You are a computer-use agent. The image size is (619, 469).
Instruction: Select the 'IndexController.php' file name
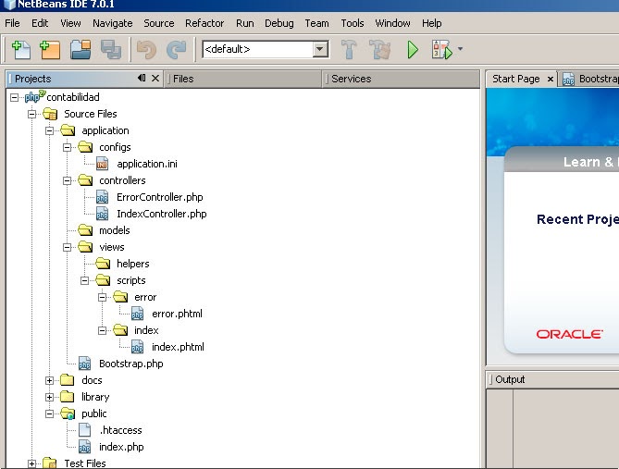click(162, 214)
